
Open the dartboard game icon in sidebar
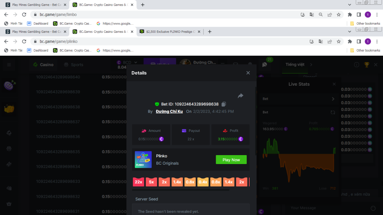click(10, 85)
